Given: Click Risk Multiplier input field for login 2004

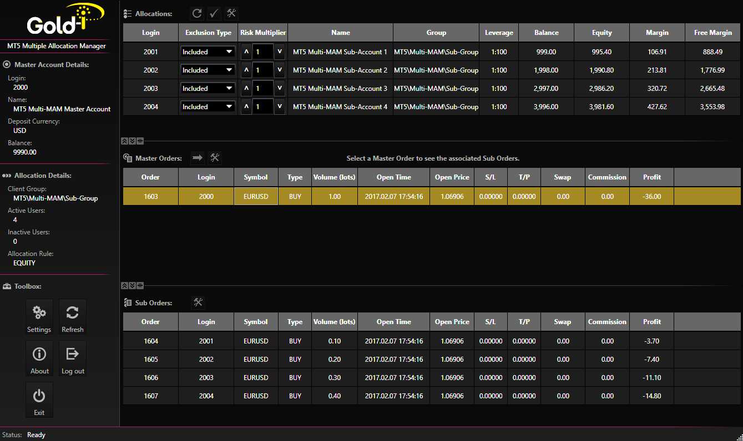Looking at the screenshot, I should click(262, 107).
